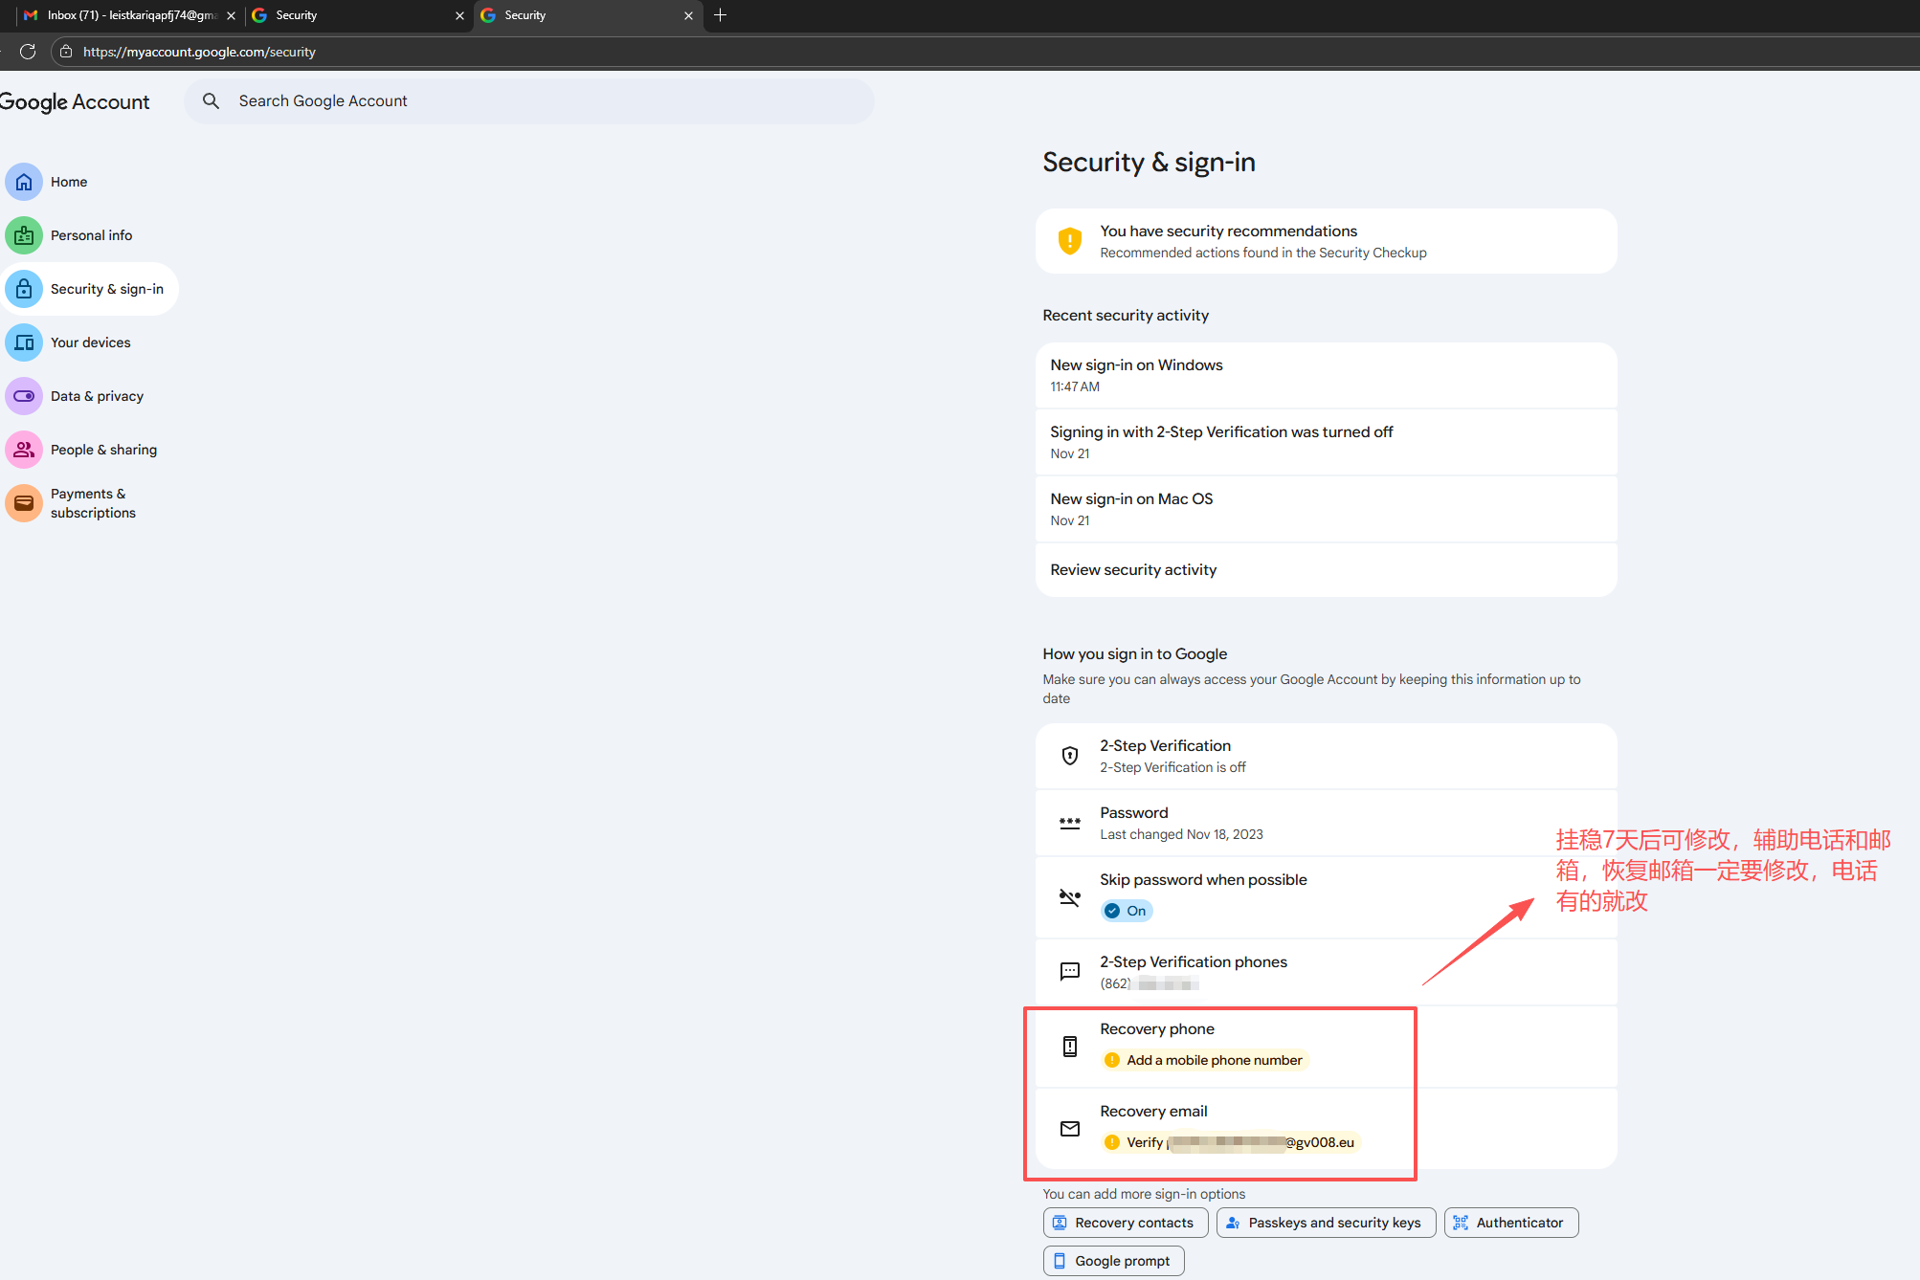1920x1280 pixels.
Task: Open Data & privacy sidebar icon
Action: tap(24, 396)
